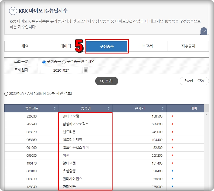Click the price 275,000
Screen dimensions: 214x191
click(x=157, y=187)
